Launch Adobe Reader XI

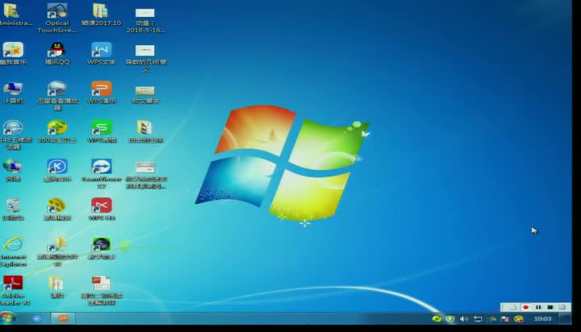pos(14,291)
